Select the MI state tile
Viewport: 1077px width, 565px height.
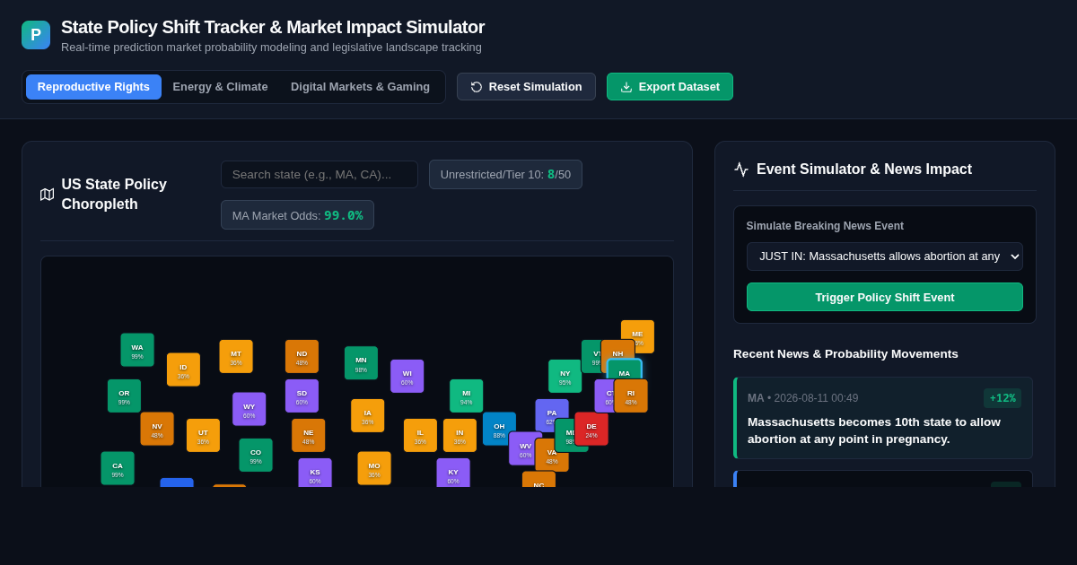[x=466, y=395]
